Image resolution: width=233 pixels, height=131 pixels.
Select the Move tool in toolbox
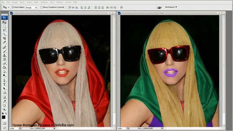(x=4, y=23)
